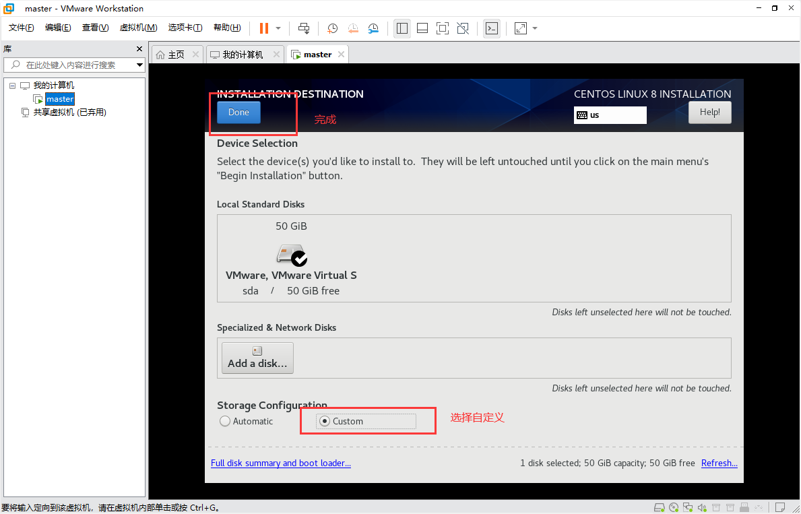Send Ctrl+Alt+Del to the virtual machine
This screenshot has height=514, width=801.
click(304, 28)
